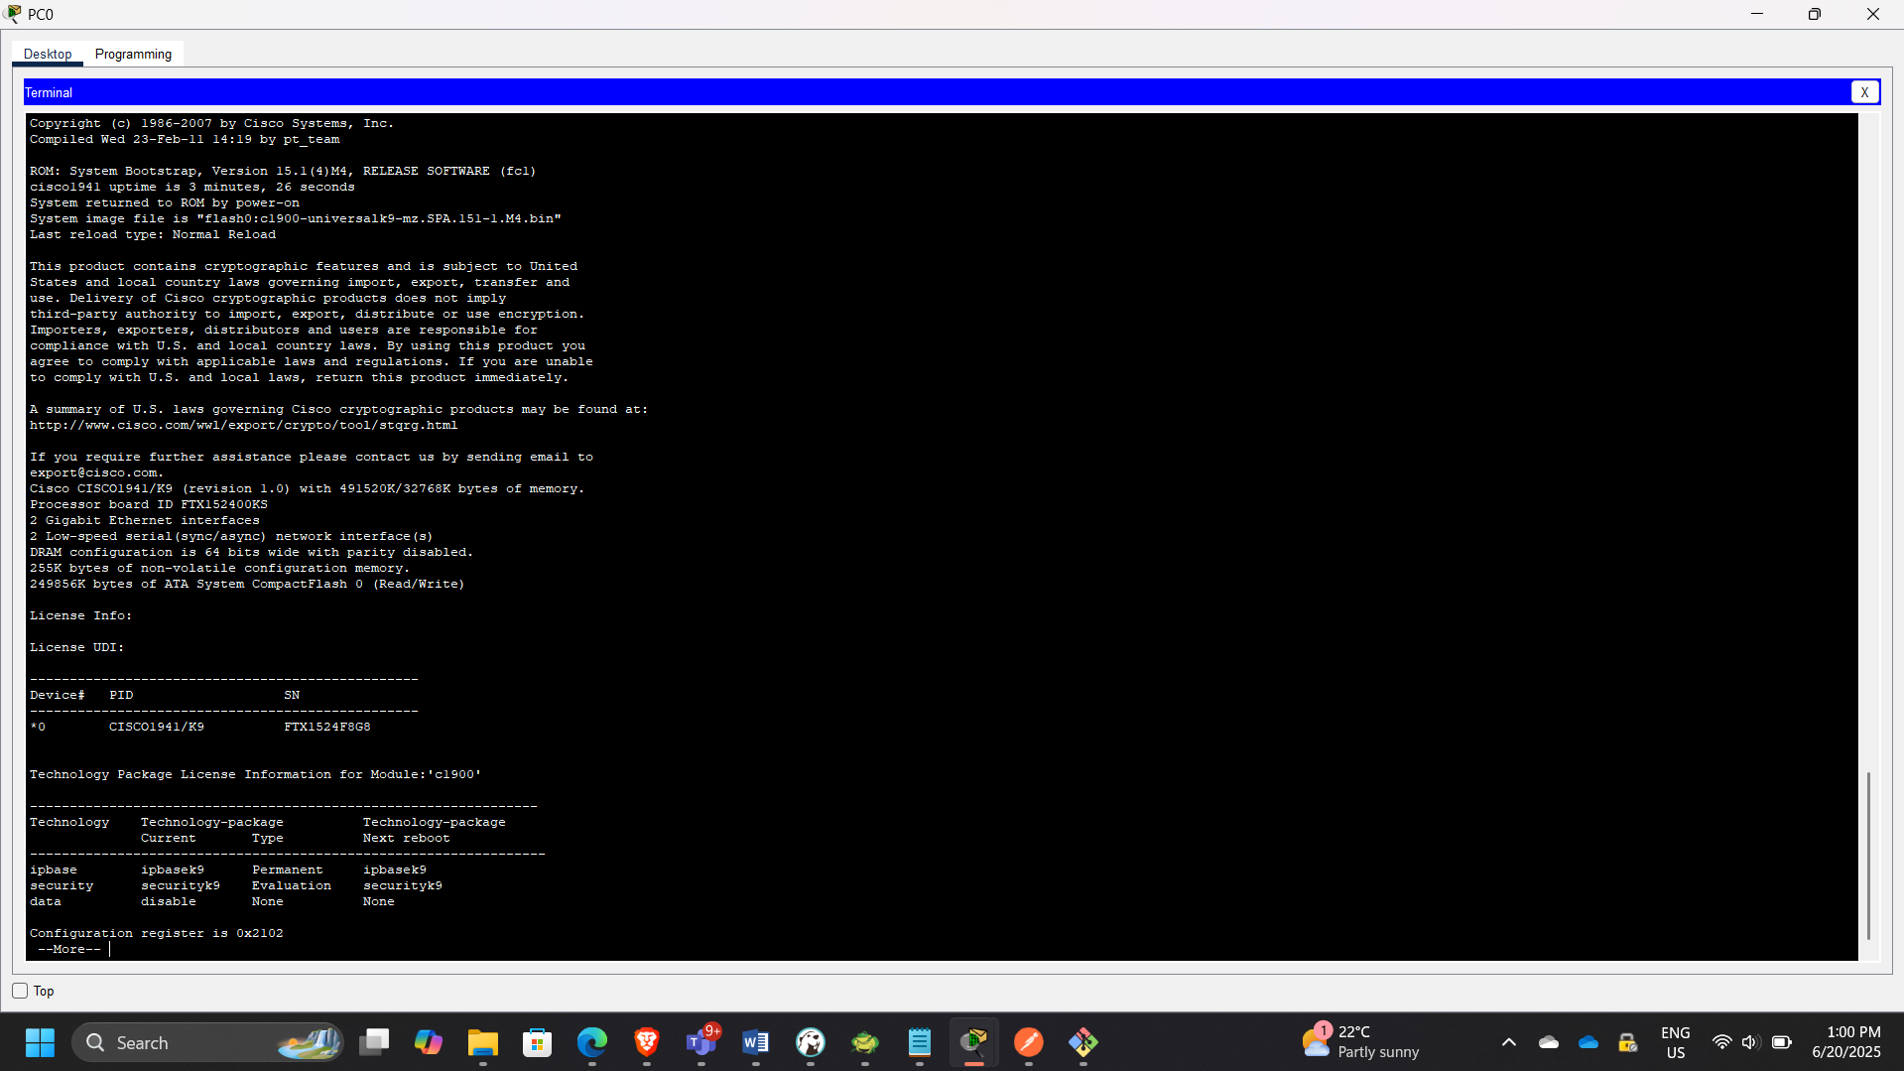Select the Desktop tab
The width and height of the screenshot is (1904, 1071).
coord(47,54)
